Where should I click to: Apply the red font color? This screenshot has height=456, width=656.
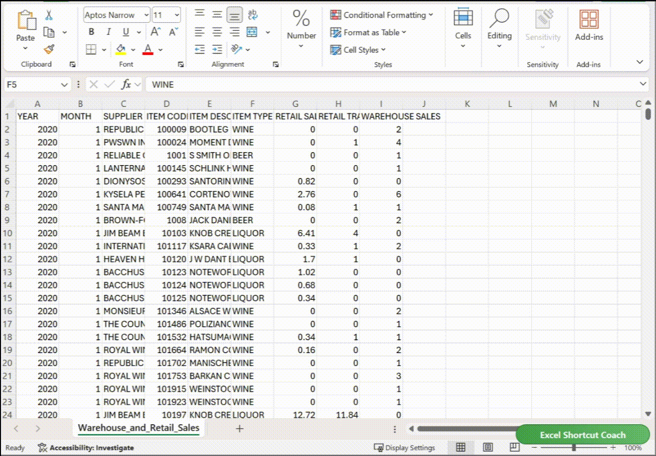coord(148,49)
